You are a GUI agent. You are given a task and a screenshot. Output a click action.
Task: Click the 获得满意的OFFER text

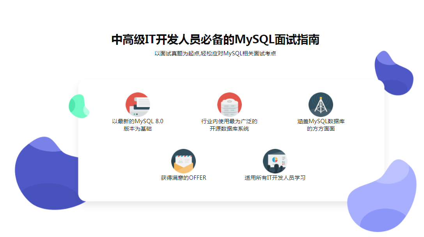[x=183, y=178]
